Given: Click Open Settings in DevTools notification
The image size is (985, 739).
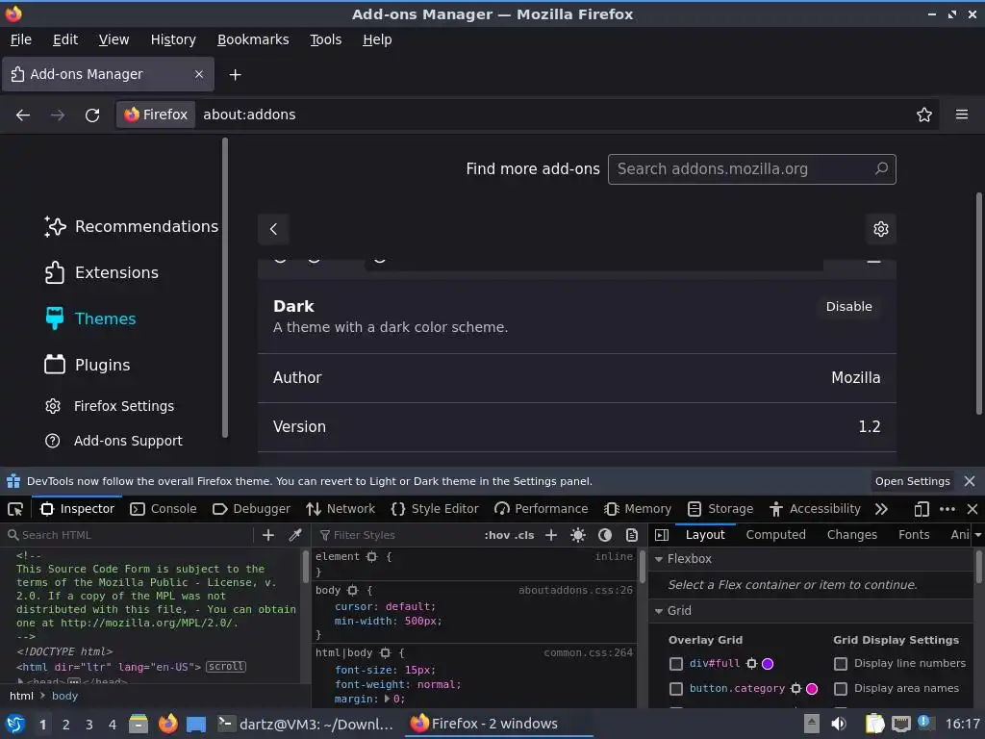Looking at the screenshot, I should (912, 481).
